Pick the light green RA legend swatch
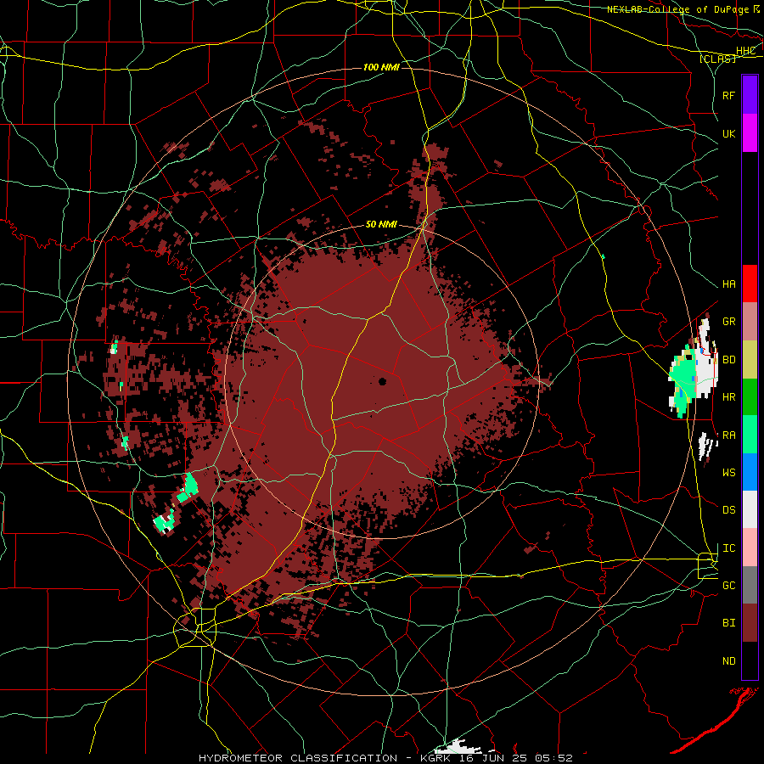This screenshot has height=764, width=764. click(x=750, y=435)
